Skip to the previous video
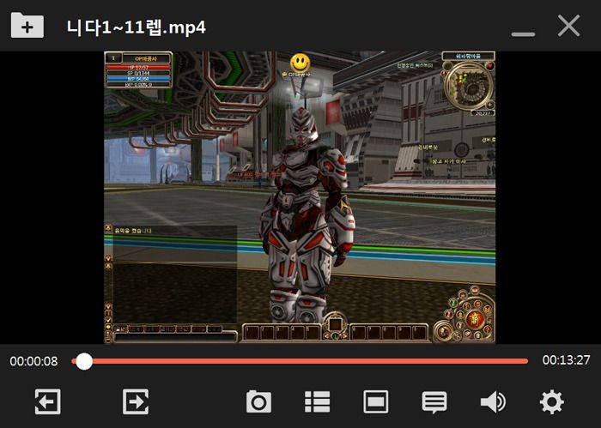Screen dimensions: 601x428 tap(47, 401)
